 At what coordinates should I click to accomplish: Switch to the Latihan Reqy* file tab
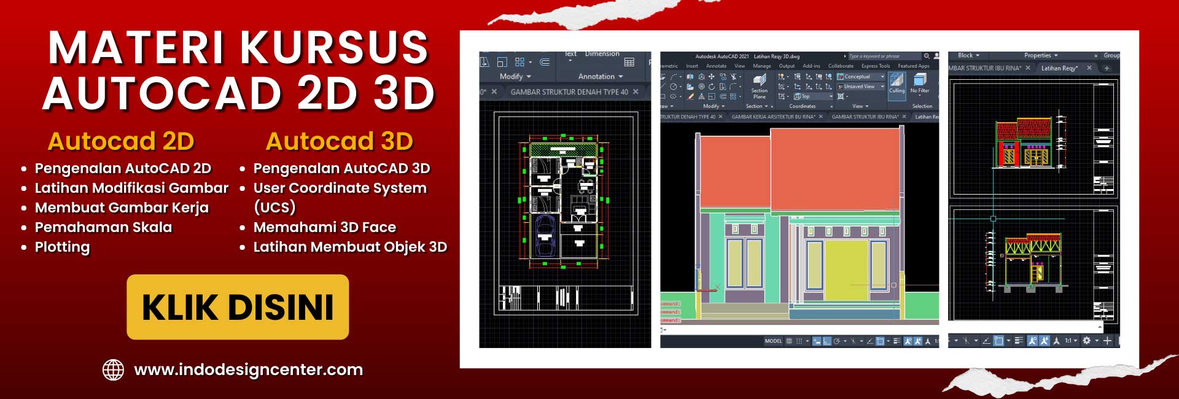[1059, 68]
